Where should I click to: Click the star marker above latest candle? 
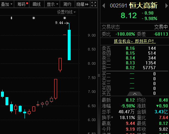point(65,18)
